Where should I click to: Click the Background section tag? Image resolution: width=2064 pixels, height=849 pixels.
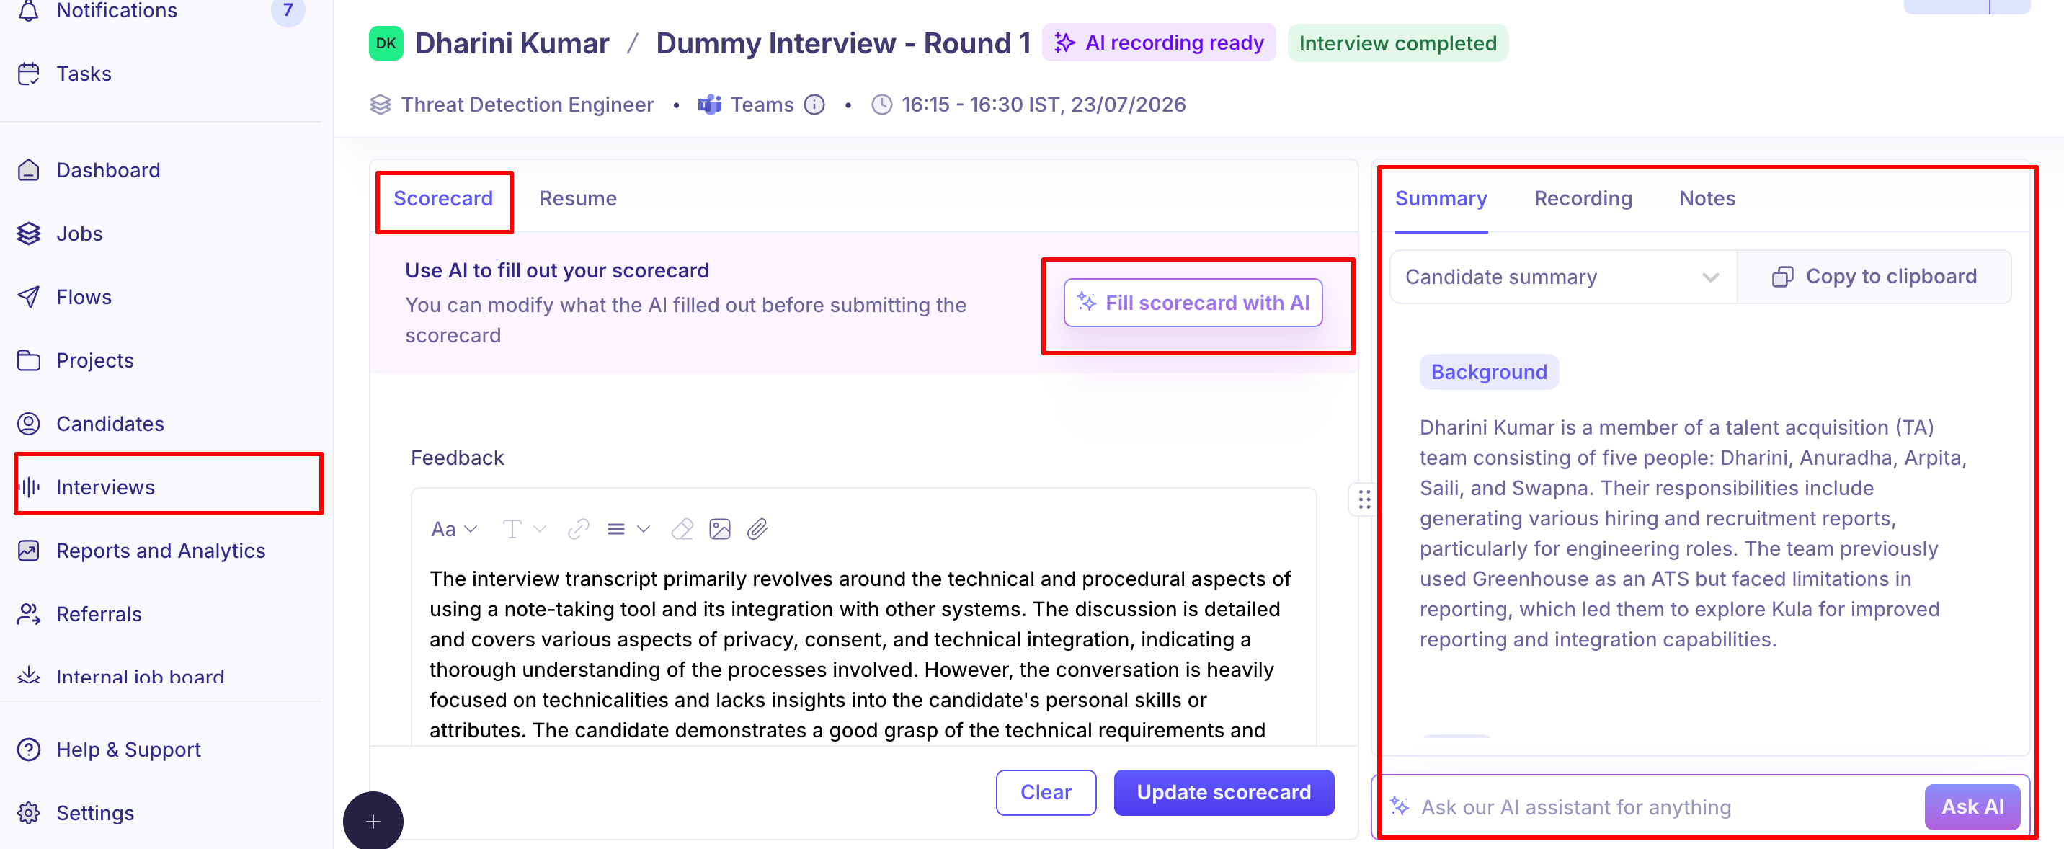1489,373
